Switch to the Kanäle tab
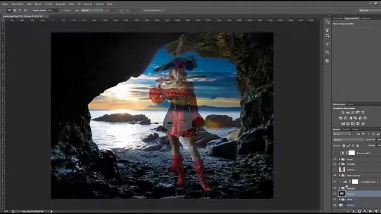This screenshot has height=214, width=381. 346,130
